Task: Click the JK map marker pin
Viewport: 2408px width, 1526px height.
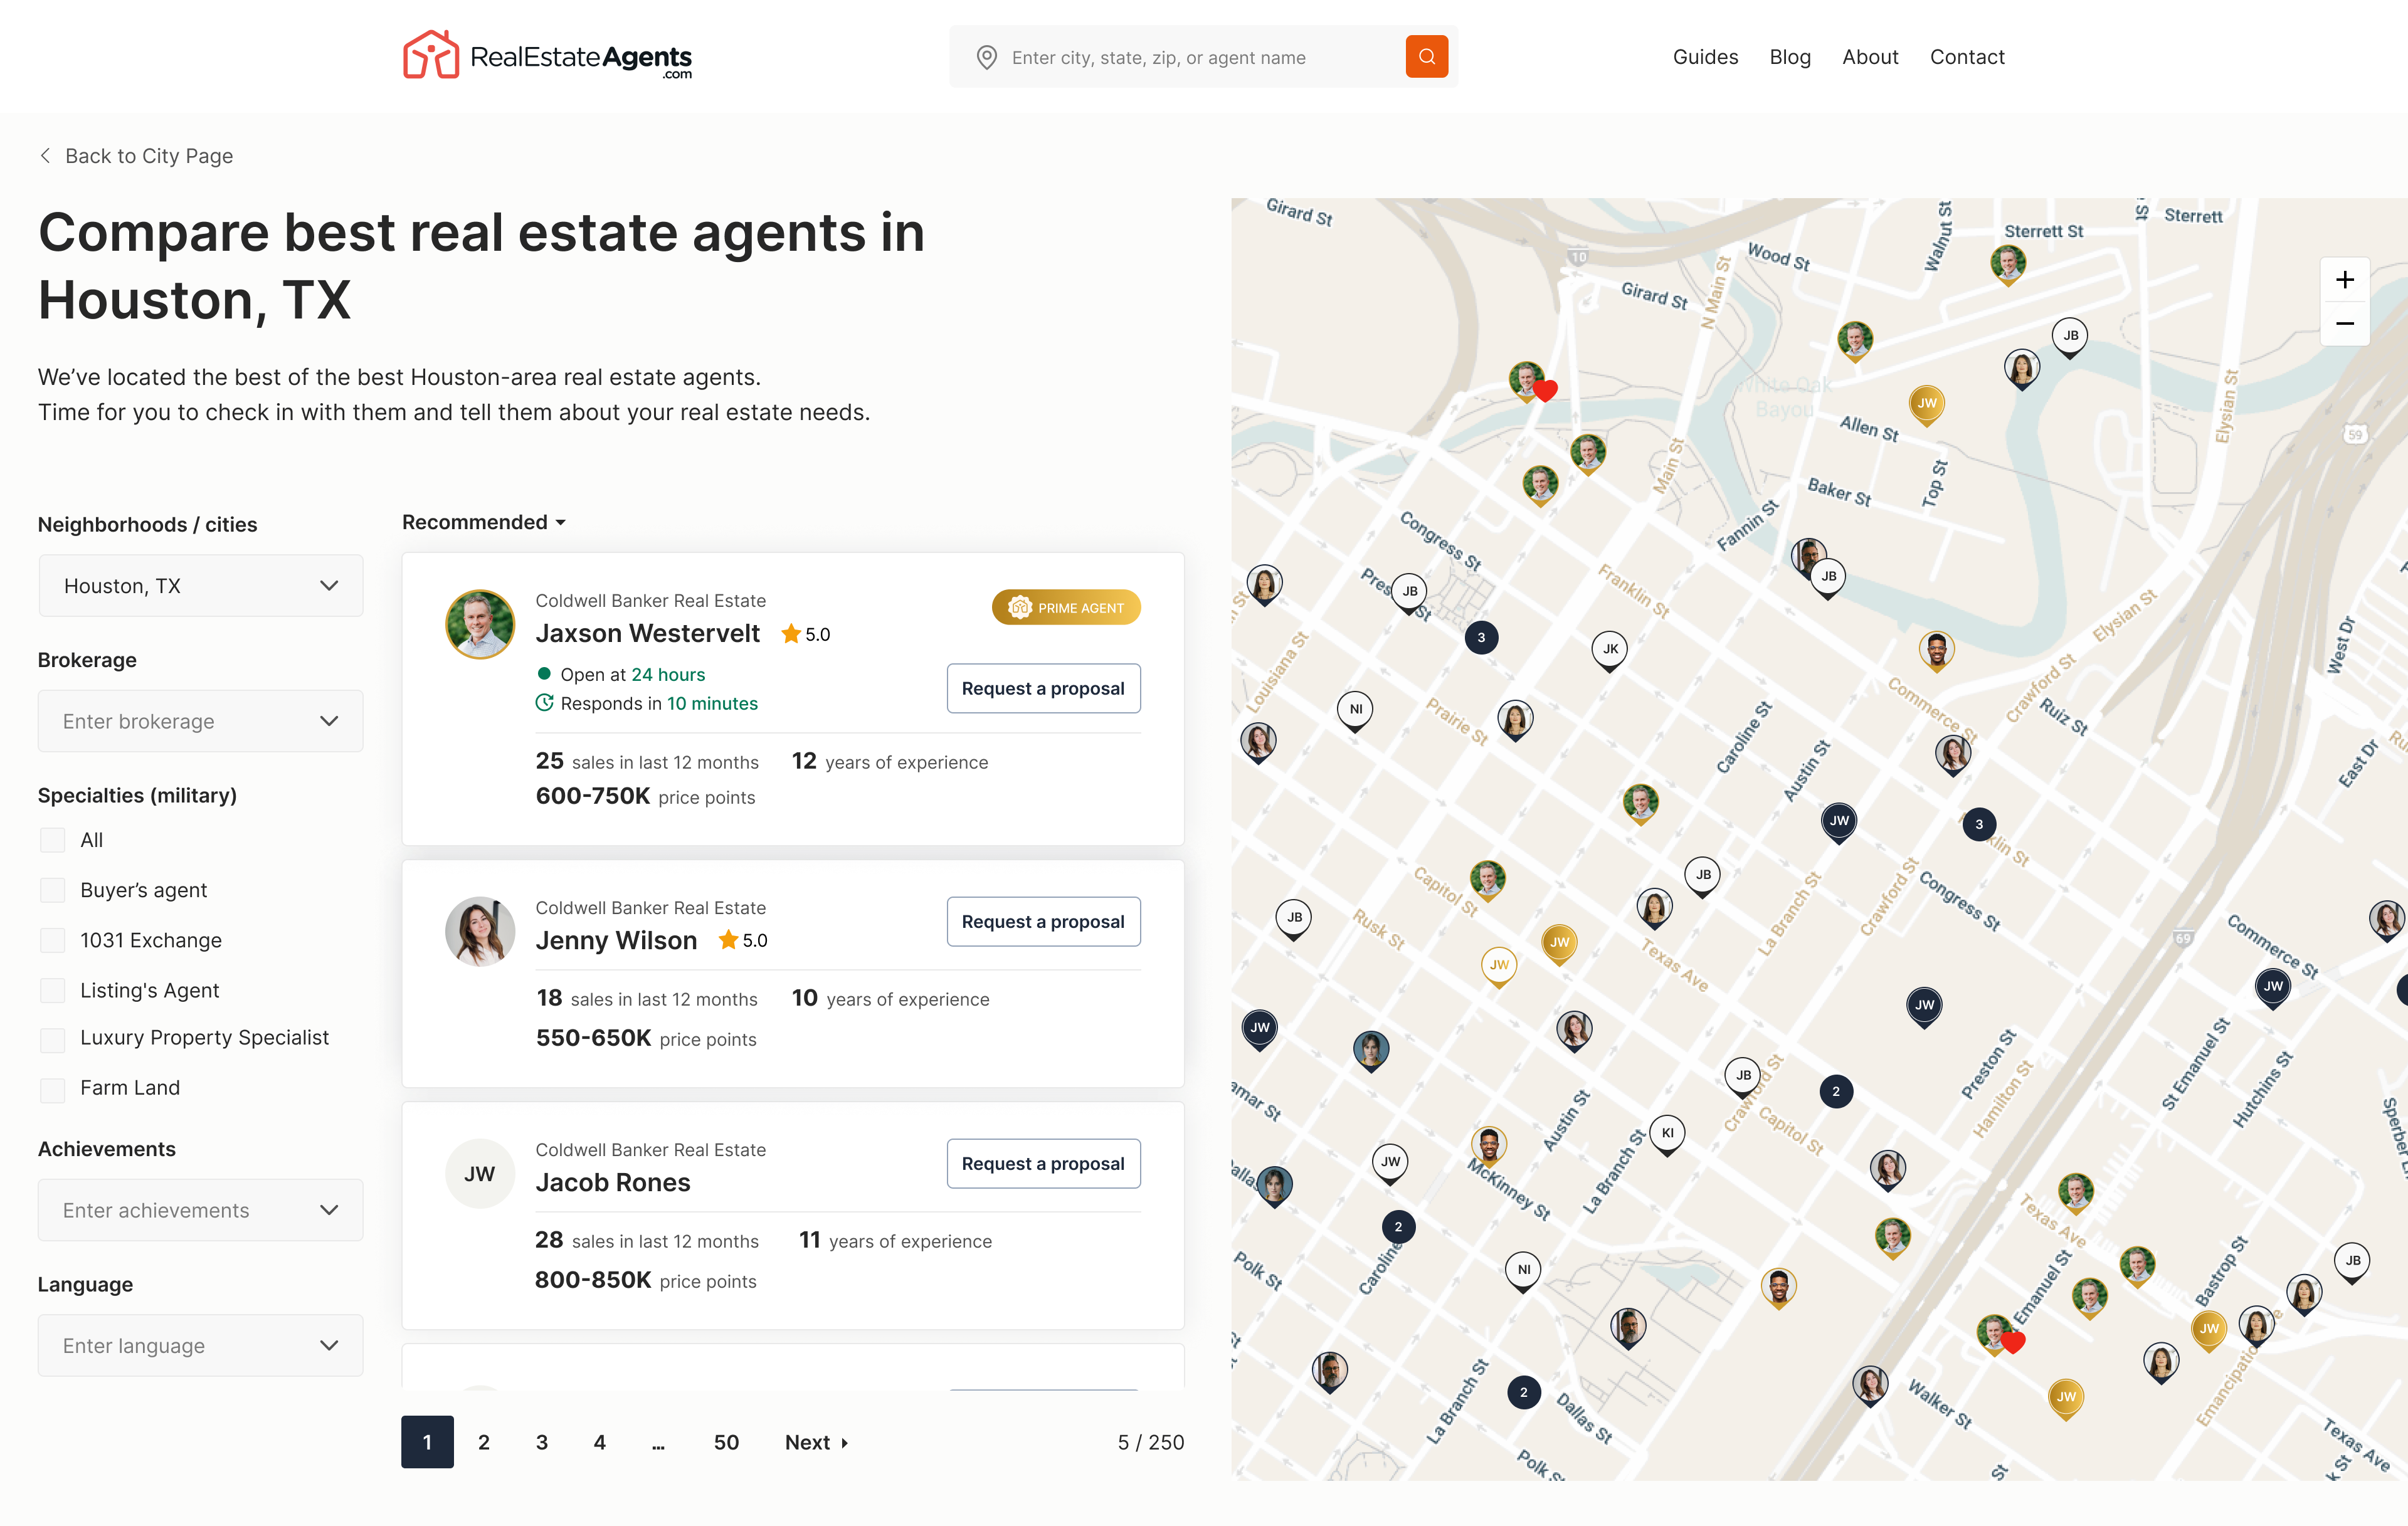Action: pyautogui.click(x=1609, y=649)
